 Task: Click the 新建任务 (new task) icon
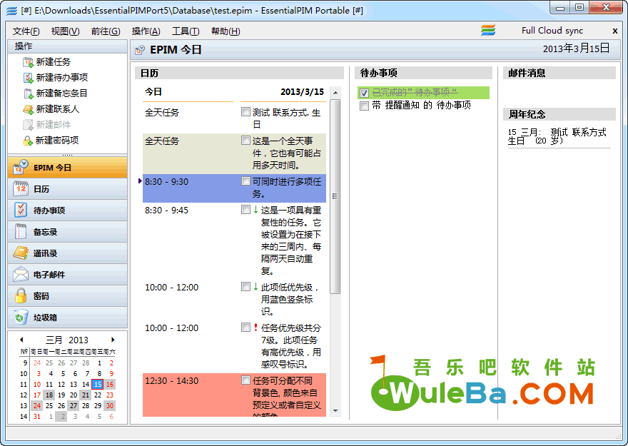pyautogui.click(x=28, y=62)
